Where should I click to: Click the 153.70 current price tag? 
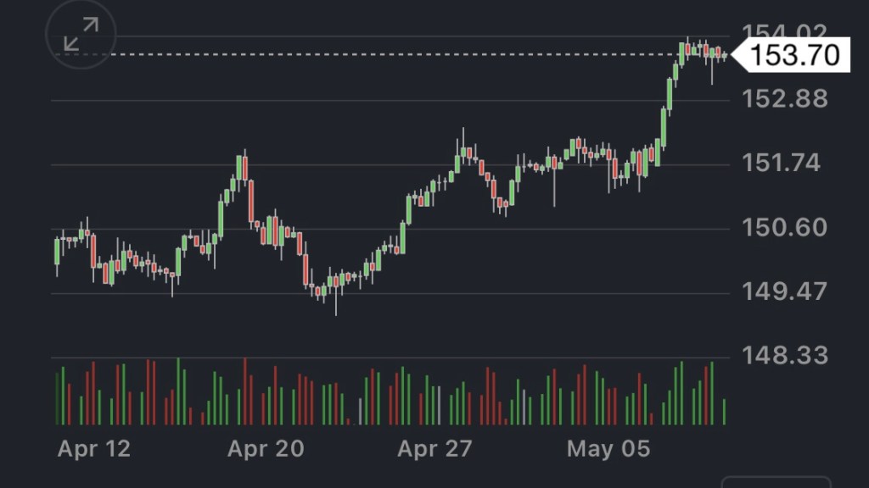pyautogui.click(x=795, y=56)
